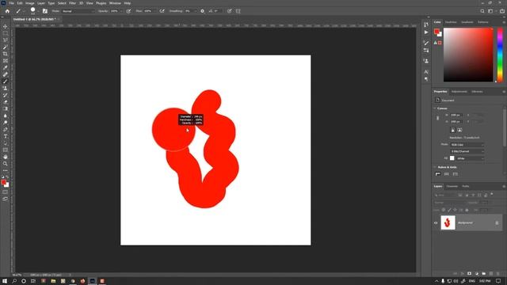
Task: Select the Zoom tool
Action: pos(6,164)
